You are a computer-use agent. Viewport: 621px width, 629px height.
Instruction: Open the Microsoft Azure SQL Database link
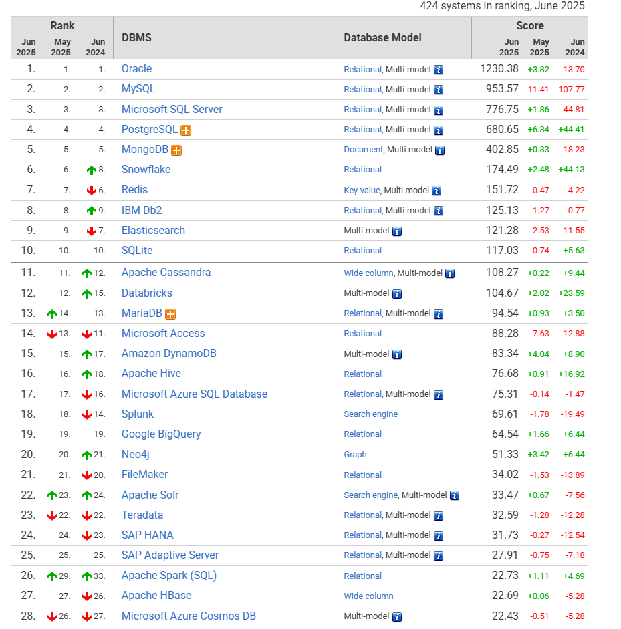(x=195, y=394)
